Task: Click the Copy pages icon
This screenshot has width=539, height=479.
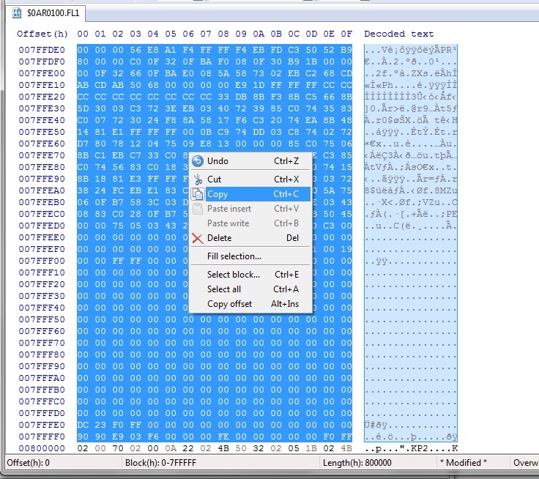Action: pos(198,194)
